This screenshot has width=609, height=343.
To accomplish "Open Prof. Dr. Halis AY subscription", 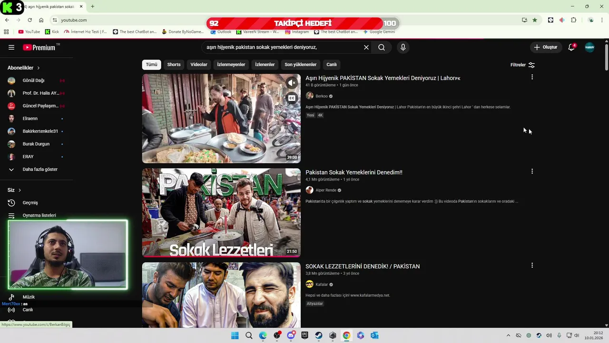I will point(36,93).
